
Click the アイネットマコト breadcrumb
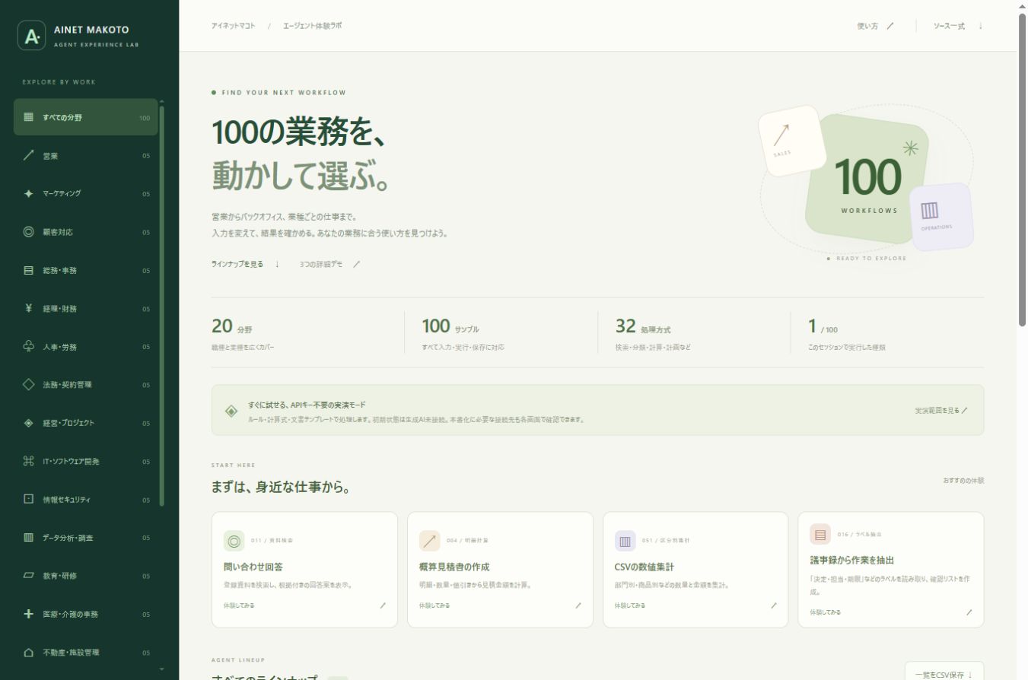point(234,26)
